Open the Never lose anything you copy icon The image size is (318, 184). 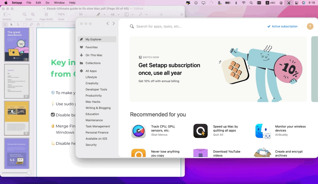click(x=138, y=153)
